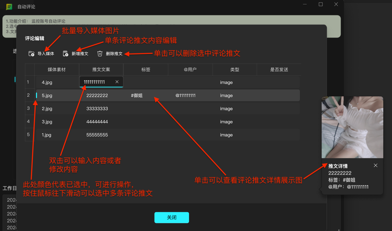The image size is (392, 231).
Task: Sort by 媒体素材 column header
Action: pyautogui.click(x=57, y=70)
